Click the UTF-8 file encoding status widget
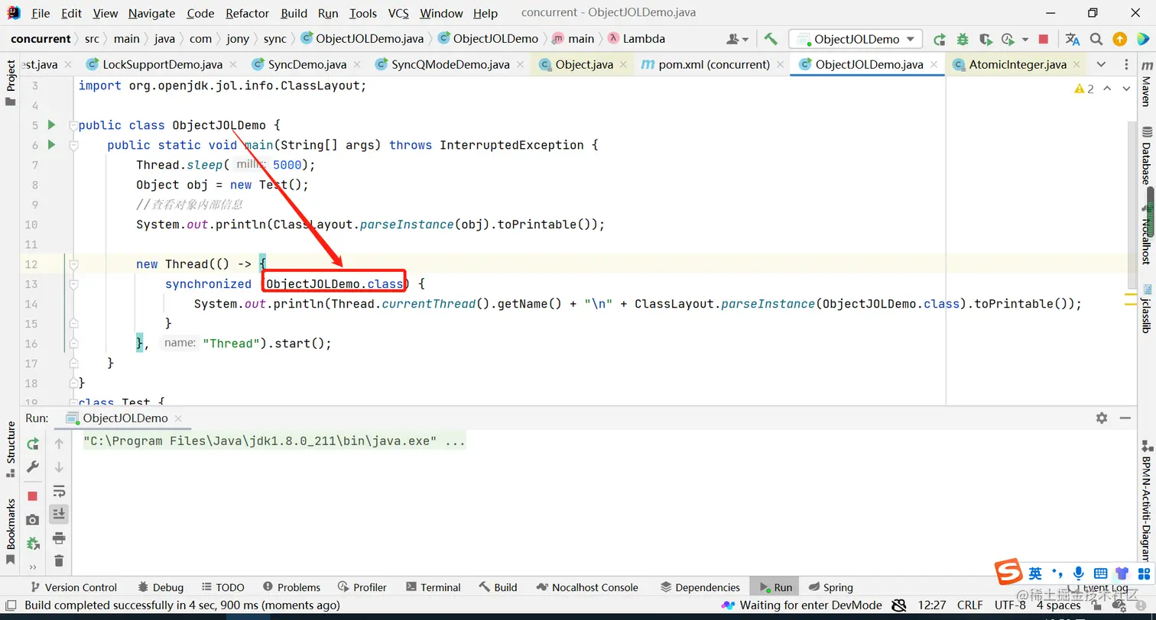 [1010, 605]
